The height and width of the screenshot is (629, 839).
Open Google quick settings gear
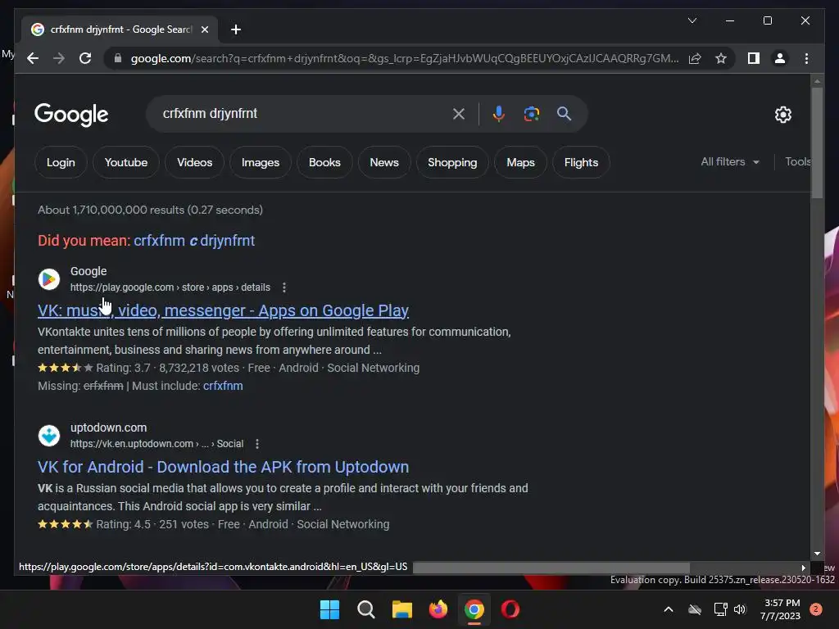pyautogui.click(x=782, y=114)
